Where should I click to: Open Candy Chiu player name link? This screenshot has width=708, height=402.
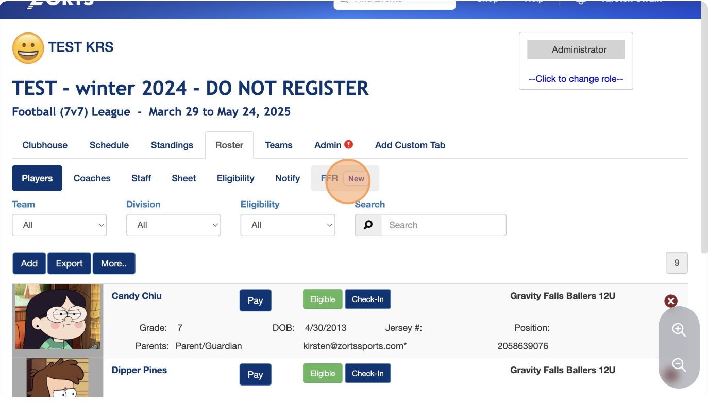click(137, 296)
